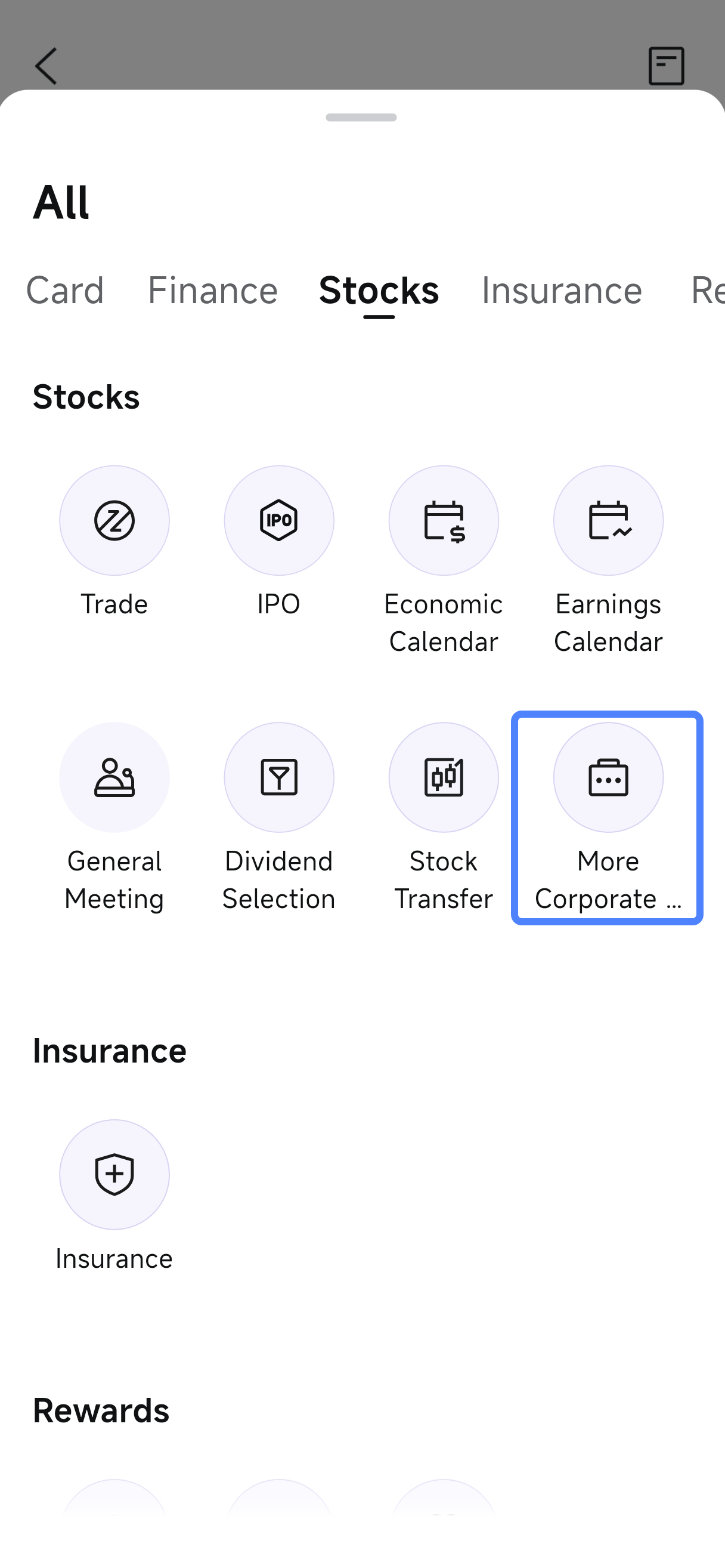The width and height of the screenshot is (725, 1547).
Task: Tap the sheet drag handle
Action: [361, 118]
